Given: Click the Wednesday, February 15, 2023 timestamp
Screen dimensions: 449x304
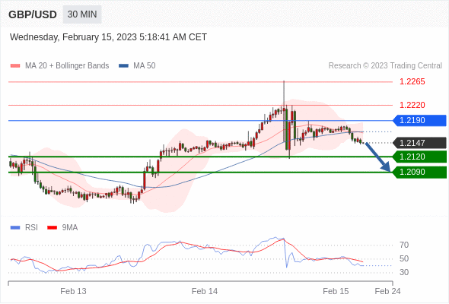Looking at the screenshot, I should click(108, 37).
